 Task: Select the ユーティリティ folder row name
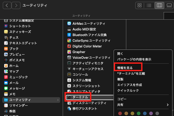(20, 100)
